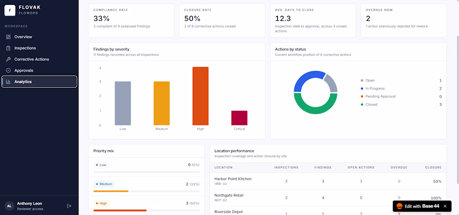Click the 100% closure value for Northgate Retail
This screenshot has width=459, height=215.
(x=436, y=198)
